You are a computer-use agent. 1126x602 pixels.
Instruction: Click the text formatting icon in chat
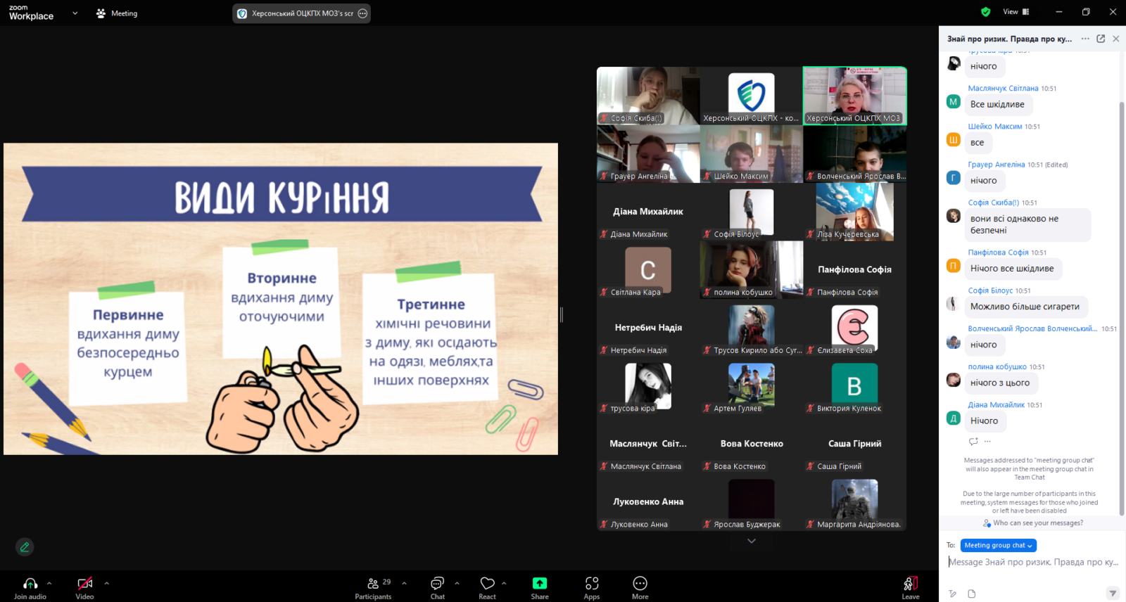pos(952,594)
